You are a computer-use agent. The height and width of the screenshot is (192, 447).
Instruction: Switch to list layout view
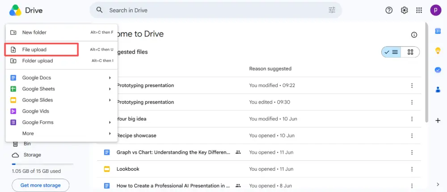391,52
